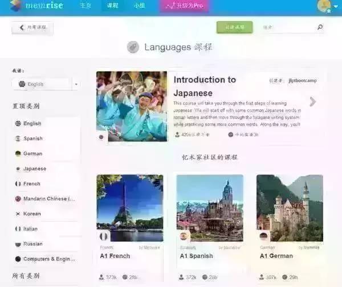Click the Languages category round icon
342x287 pixels.
(x=133, y=47)
